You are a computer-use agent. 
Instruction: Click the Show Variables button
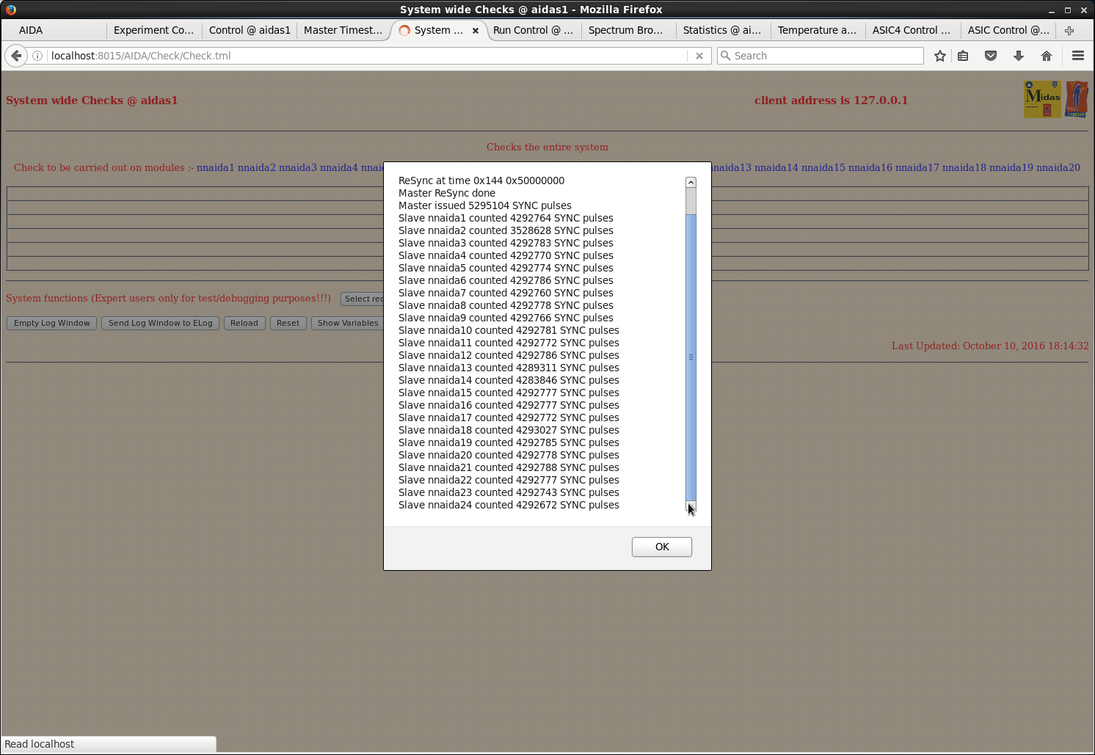347,323
